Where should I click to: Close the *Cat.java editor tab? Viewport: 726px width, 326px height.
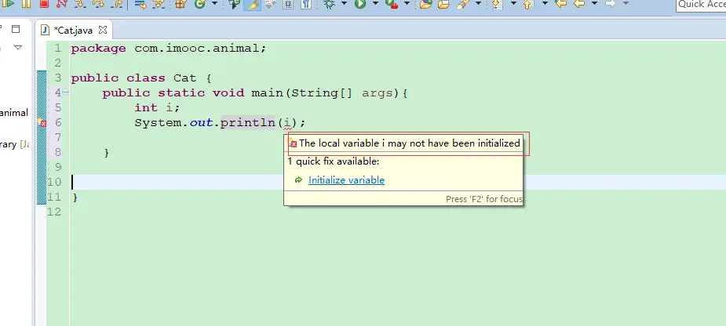pyautogui.click(x=103, y=30)
